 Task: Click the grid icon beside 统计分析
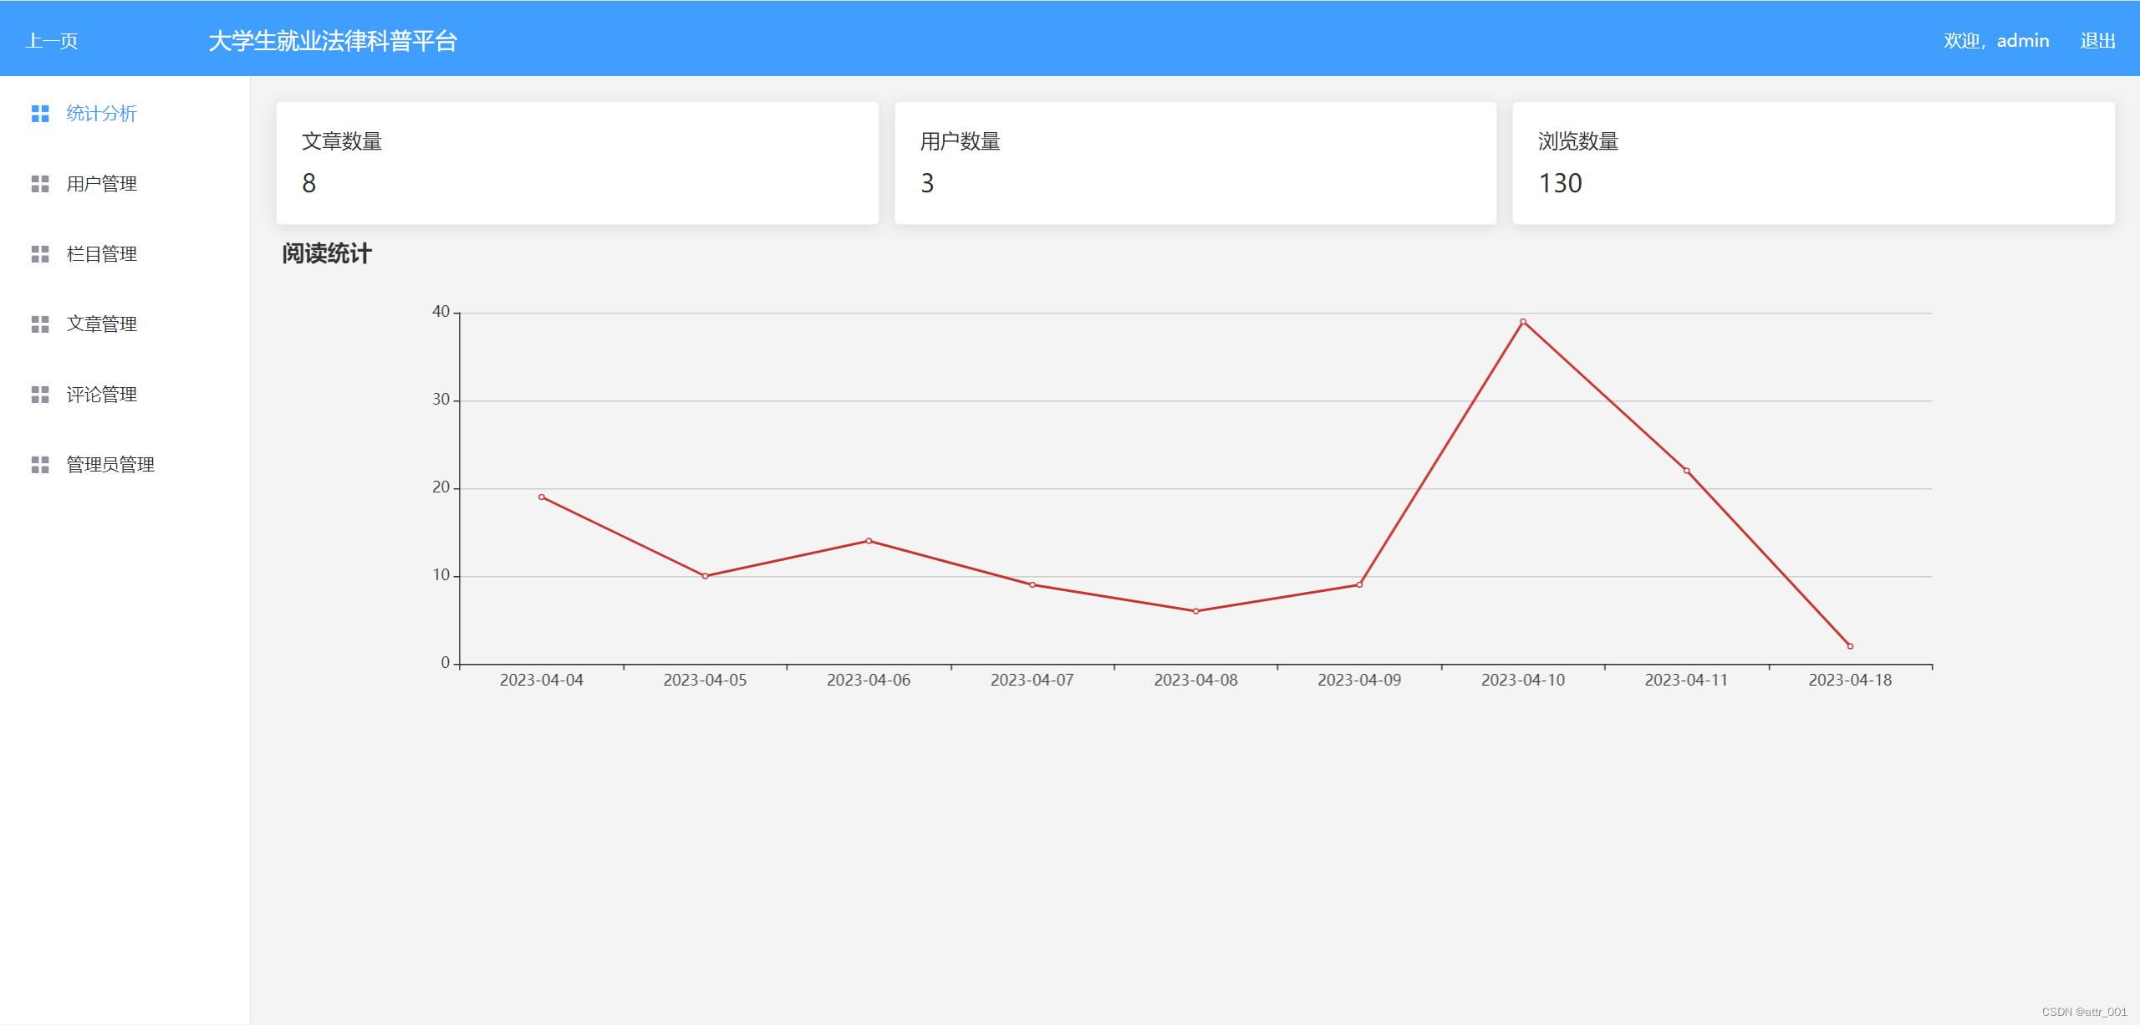pyautogui.click(x=40, y=114)
